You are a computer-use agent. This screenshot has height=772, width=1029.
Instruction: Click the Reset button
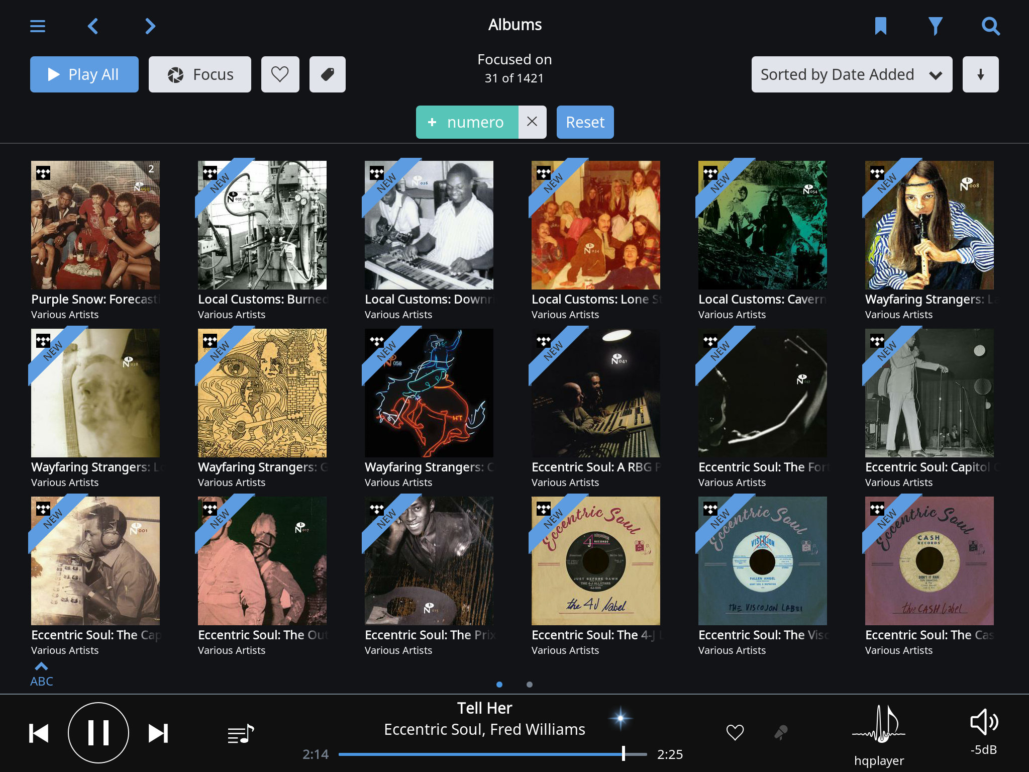tap(585, 122)
